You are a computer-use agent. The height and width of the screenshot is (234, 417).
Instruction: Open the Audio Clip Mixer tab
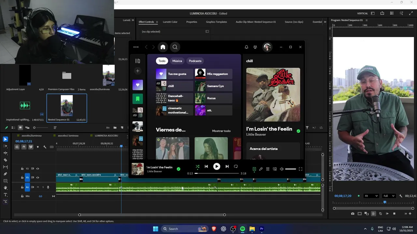pyautogui.click(x=256, y=22)
